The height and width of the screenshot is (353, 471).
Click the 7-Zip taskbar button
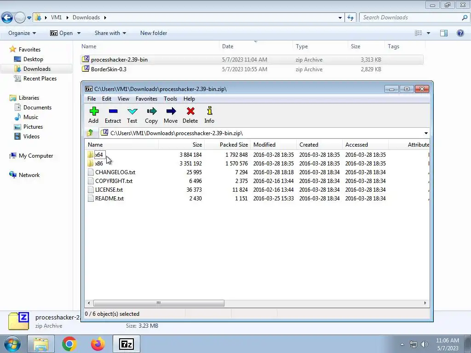click(126, 344)
